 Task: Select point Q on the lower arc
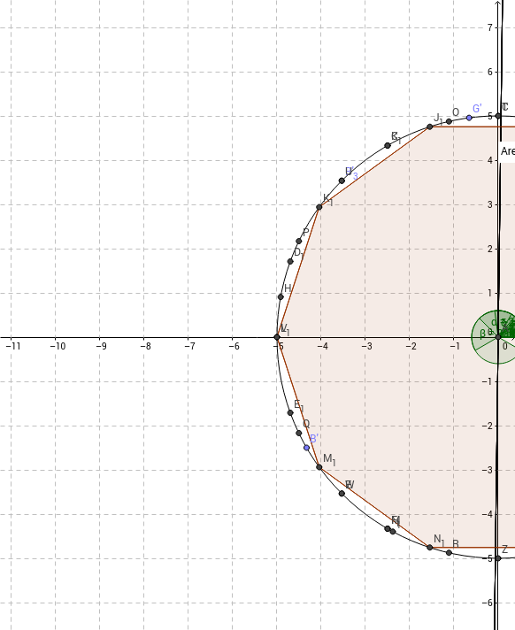click(298, 433)
